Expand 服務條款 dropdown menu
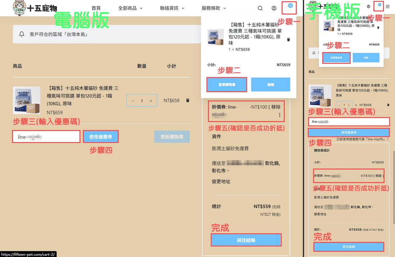This screenshot has height=257, width=395. pos(214,8)
